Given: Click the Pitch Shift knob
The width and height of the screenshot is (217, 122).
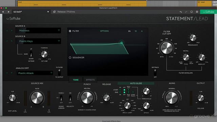Looking at the screenshot, I should pos(127,105).
